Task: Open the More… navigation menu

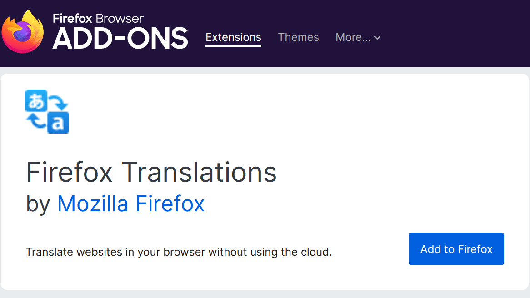Action: tap(353, 37)
